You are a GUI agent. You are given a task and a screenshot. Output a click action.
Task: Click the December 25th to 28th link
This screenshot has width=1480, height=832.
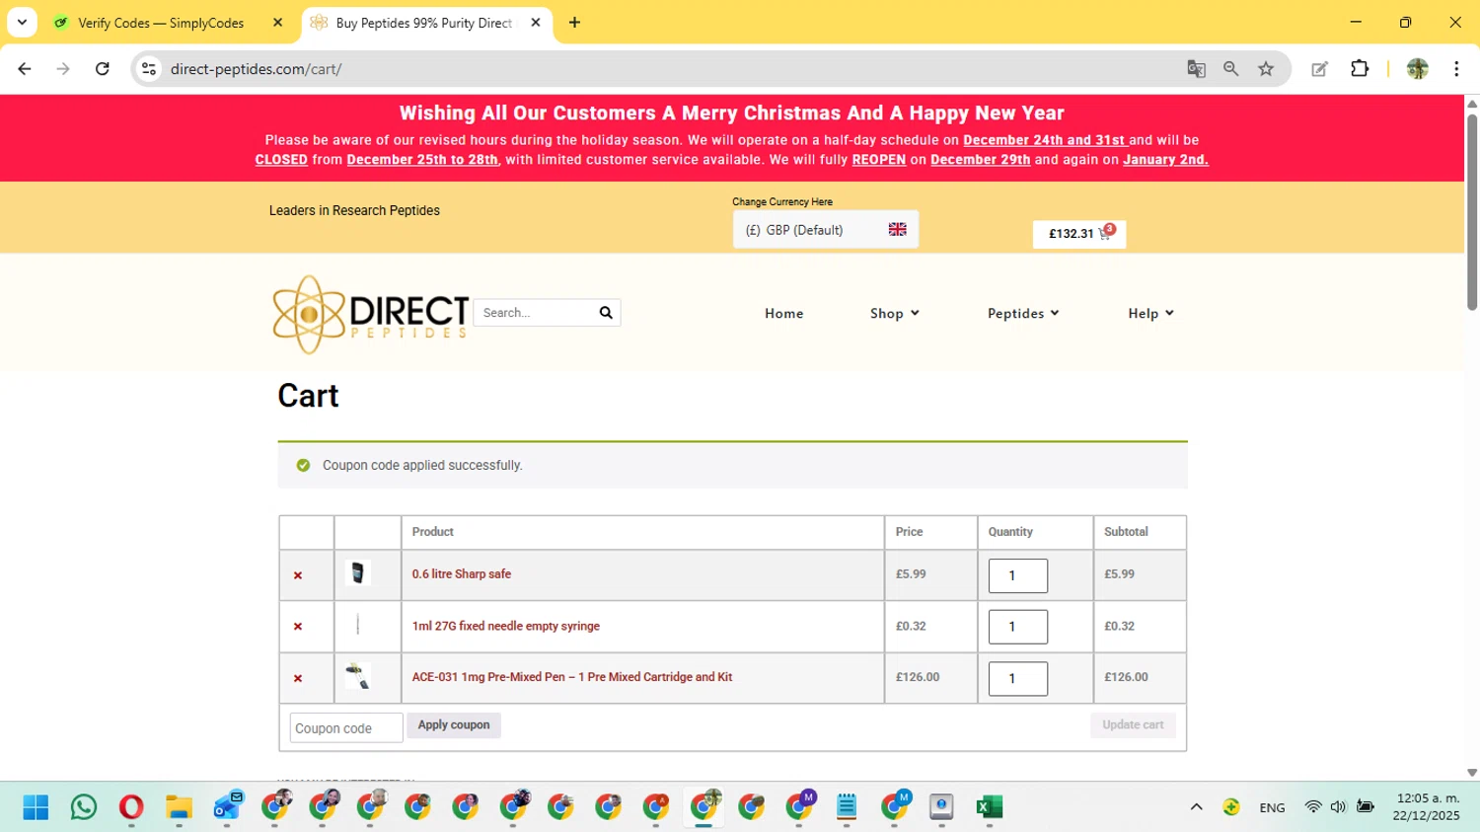click(x=422, y=160)
